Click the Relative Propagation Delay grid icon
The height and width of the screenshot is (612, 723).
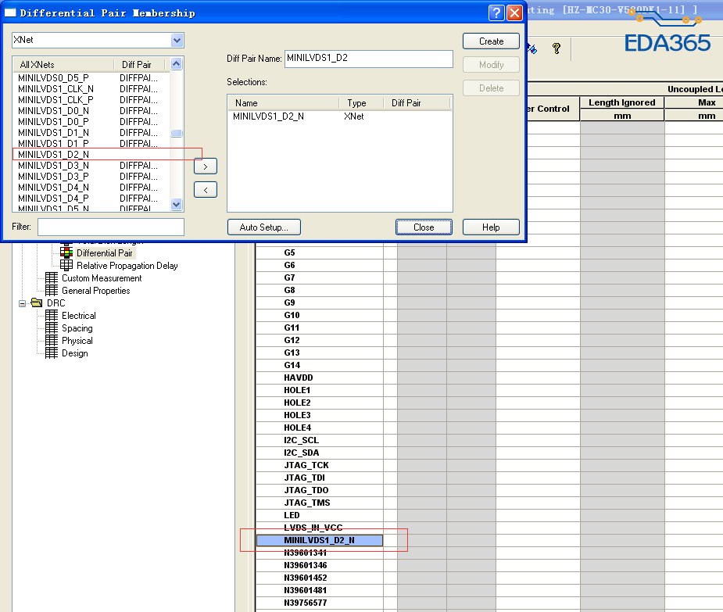click(66, 265)
